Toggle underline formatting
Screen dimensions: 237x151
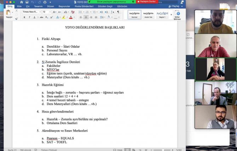[34, 17]
